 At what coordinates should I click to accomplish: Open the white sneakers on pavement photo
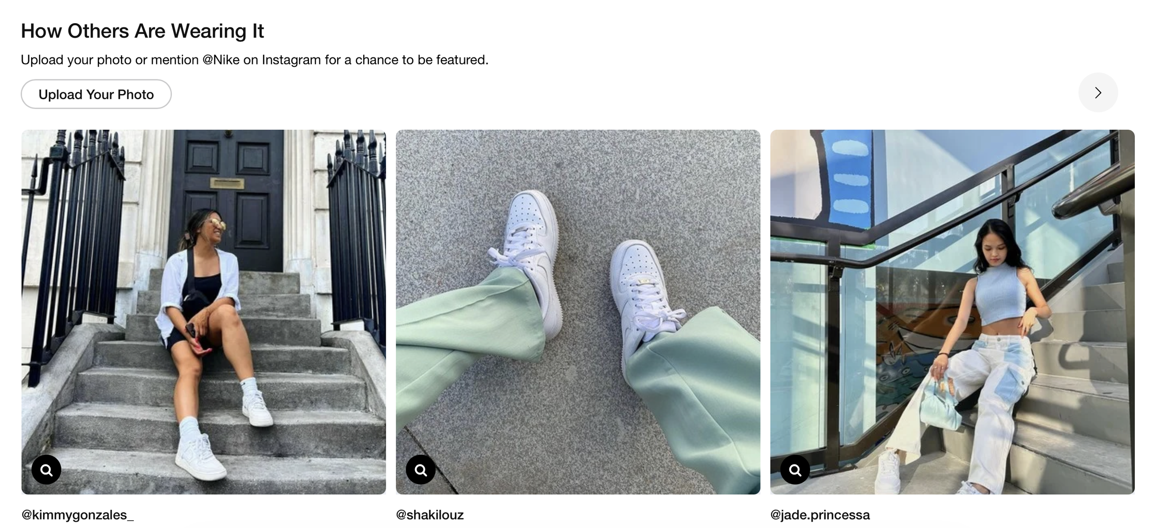[578, 312]
